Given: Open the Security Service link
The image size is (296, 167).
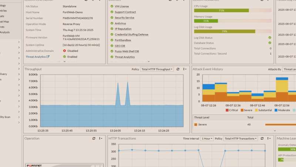Looking at the screenshot, I should coord(124,17).
